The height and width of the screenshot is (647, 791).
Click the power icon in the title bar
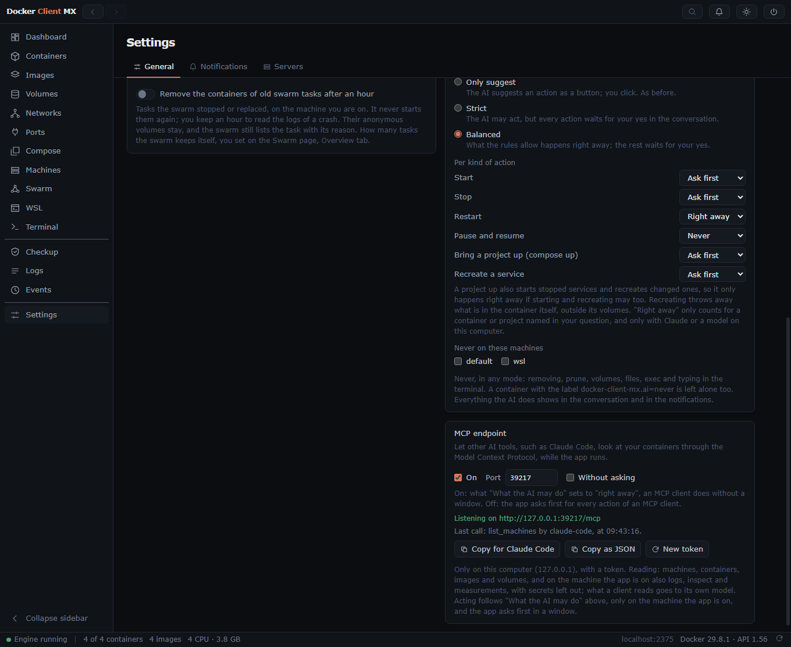pyautogui.click(x=774, y=12)
